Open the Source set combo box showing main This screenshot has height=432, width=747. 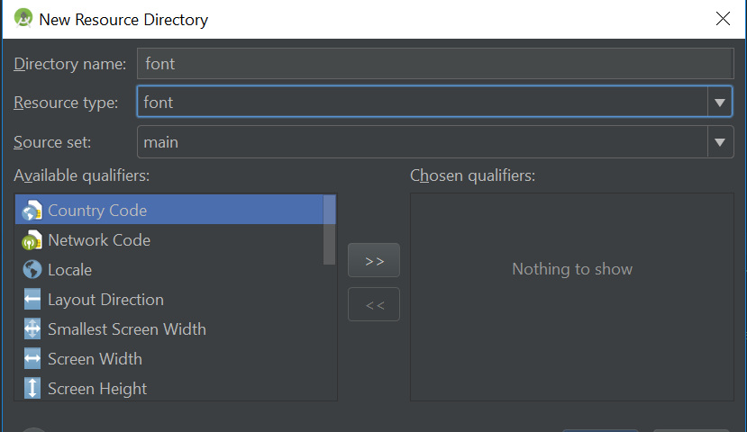pyautogui.click(x=435, y=142)
